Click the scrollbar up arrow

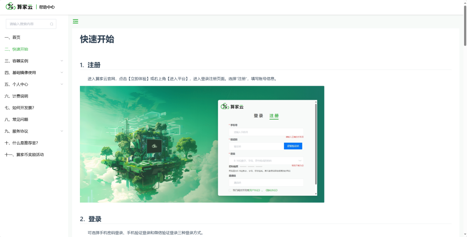[465, 2]
